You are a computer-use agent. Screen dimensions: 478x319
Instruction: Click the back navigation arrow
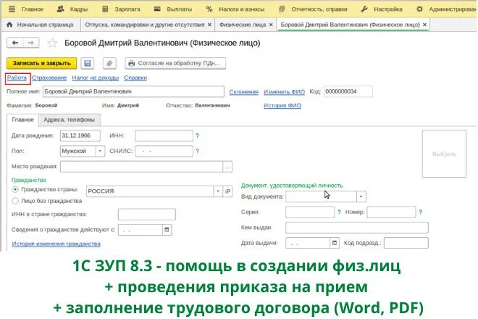coord(15,43)
